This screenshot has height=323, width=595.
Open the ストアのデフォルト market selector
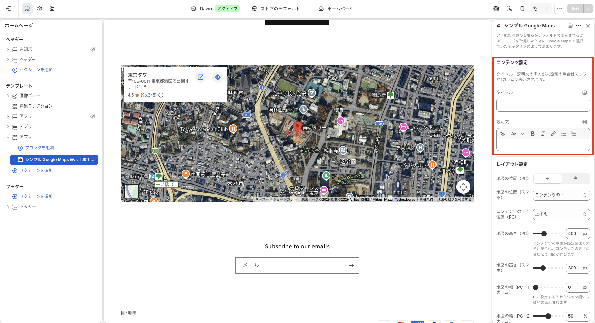click(276, 9)
